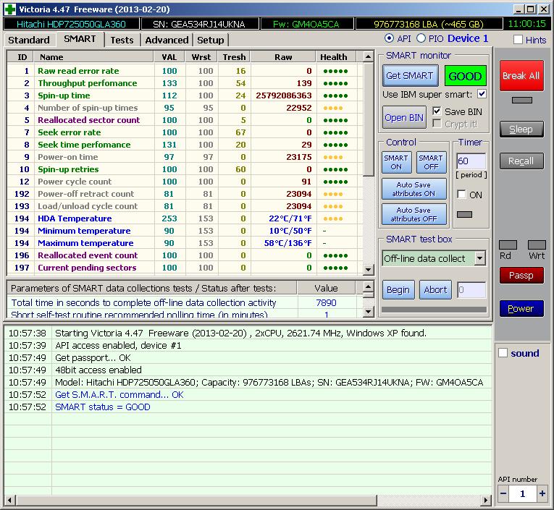Image resolution: width=554 pixels, height=510 pixels.
Task: Click the SMART ON control button
Action: (x=395, y=162)
